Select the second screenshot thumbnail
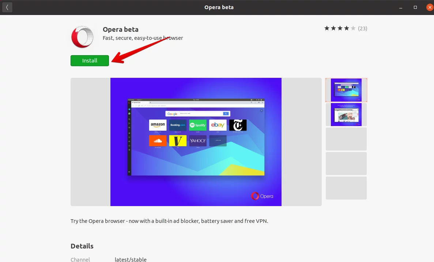This screenshot has height=262, width=434. 346,114
